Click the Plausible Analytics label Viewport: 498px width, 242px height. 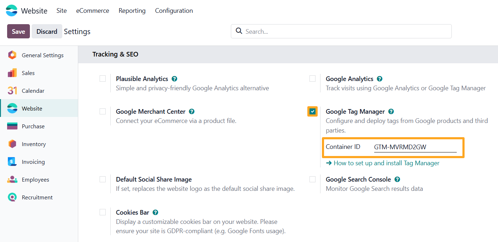coord(142,79)
